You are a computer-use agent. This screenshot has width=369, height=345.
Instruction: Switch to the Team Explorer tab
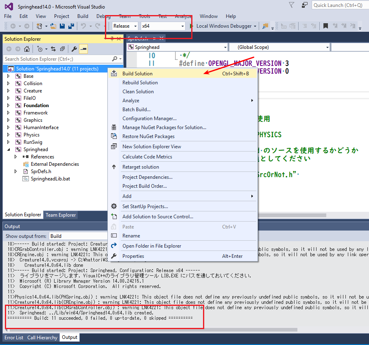click(x=60, y=215)
